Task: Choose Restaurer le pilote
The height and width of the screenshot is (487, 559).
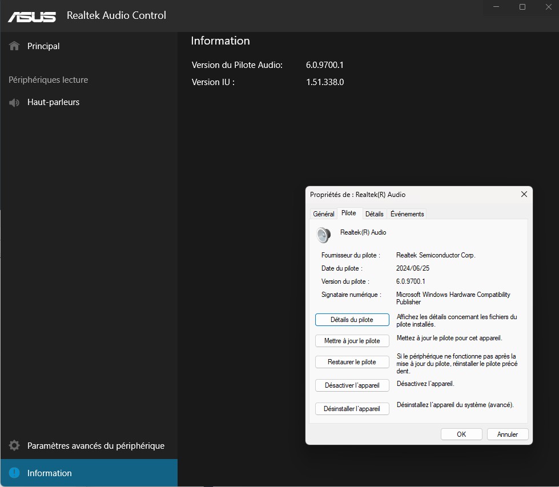Action: pyautogui.click(x=352, y=362)
